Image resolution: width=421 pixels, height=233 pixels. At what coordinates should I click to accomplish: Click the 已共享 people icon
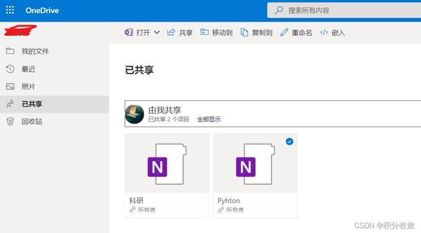[x=10, y=104]
